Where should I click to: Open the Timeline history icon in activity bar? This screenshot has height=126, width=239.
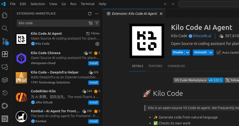click(5, 93)
